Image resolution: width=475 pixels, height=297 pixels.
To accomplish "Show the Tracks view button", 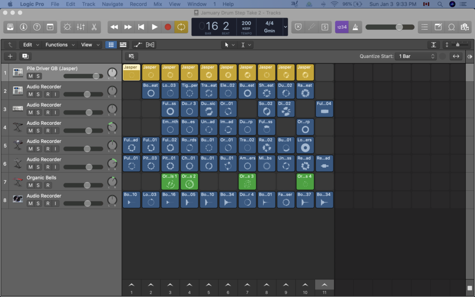I will pyautogui.click(x=123, y=45).
